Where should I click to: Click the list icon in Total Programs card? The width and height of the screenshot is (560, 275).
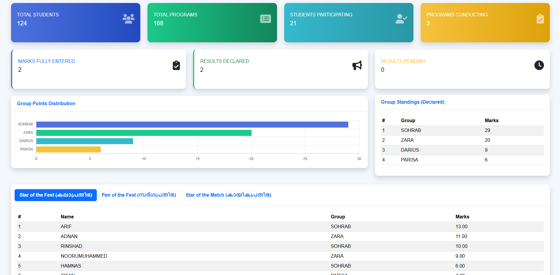pos(265,19)
